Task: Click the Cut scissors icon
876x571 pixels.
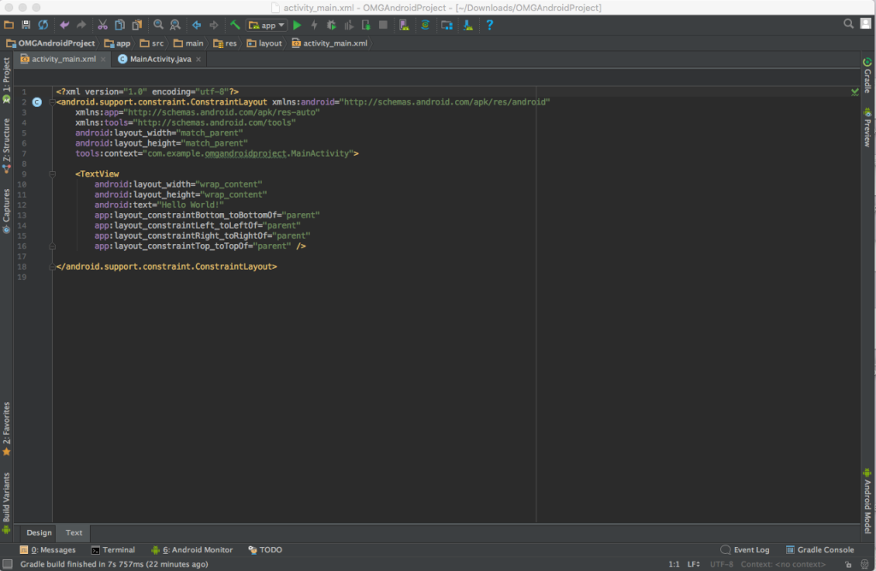Action: click(103, 26)
